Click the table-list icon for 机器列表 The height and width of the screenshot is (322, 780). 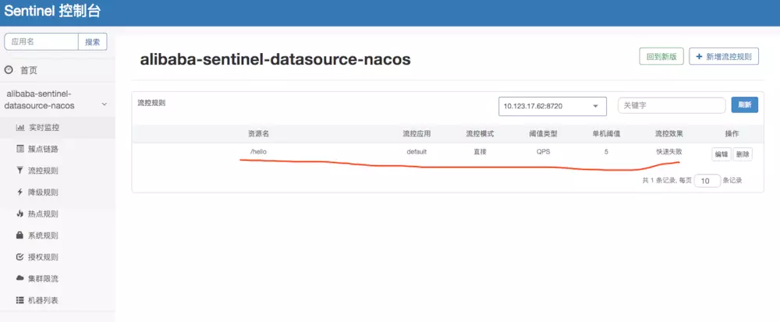[20, 300]
